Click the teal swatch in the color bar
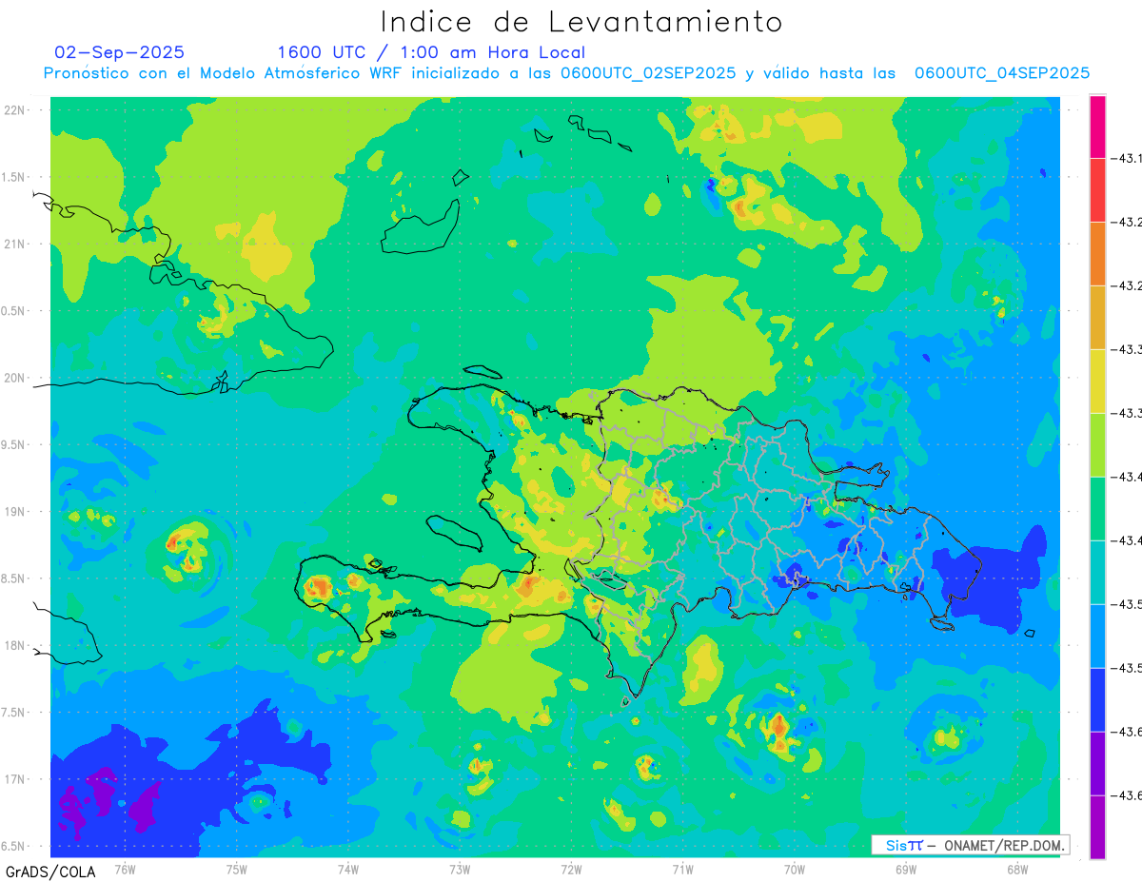 coord(1097,572)
